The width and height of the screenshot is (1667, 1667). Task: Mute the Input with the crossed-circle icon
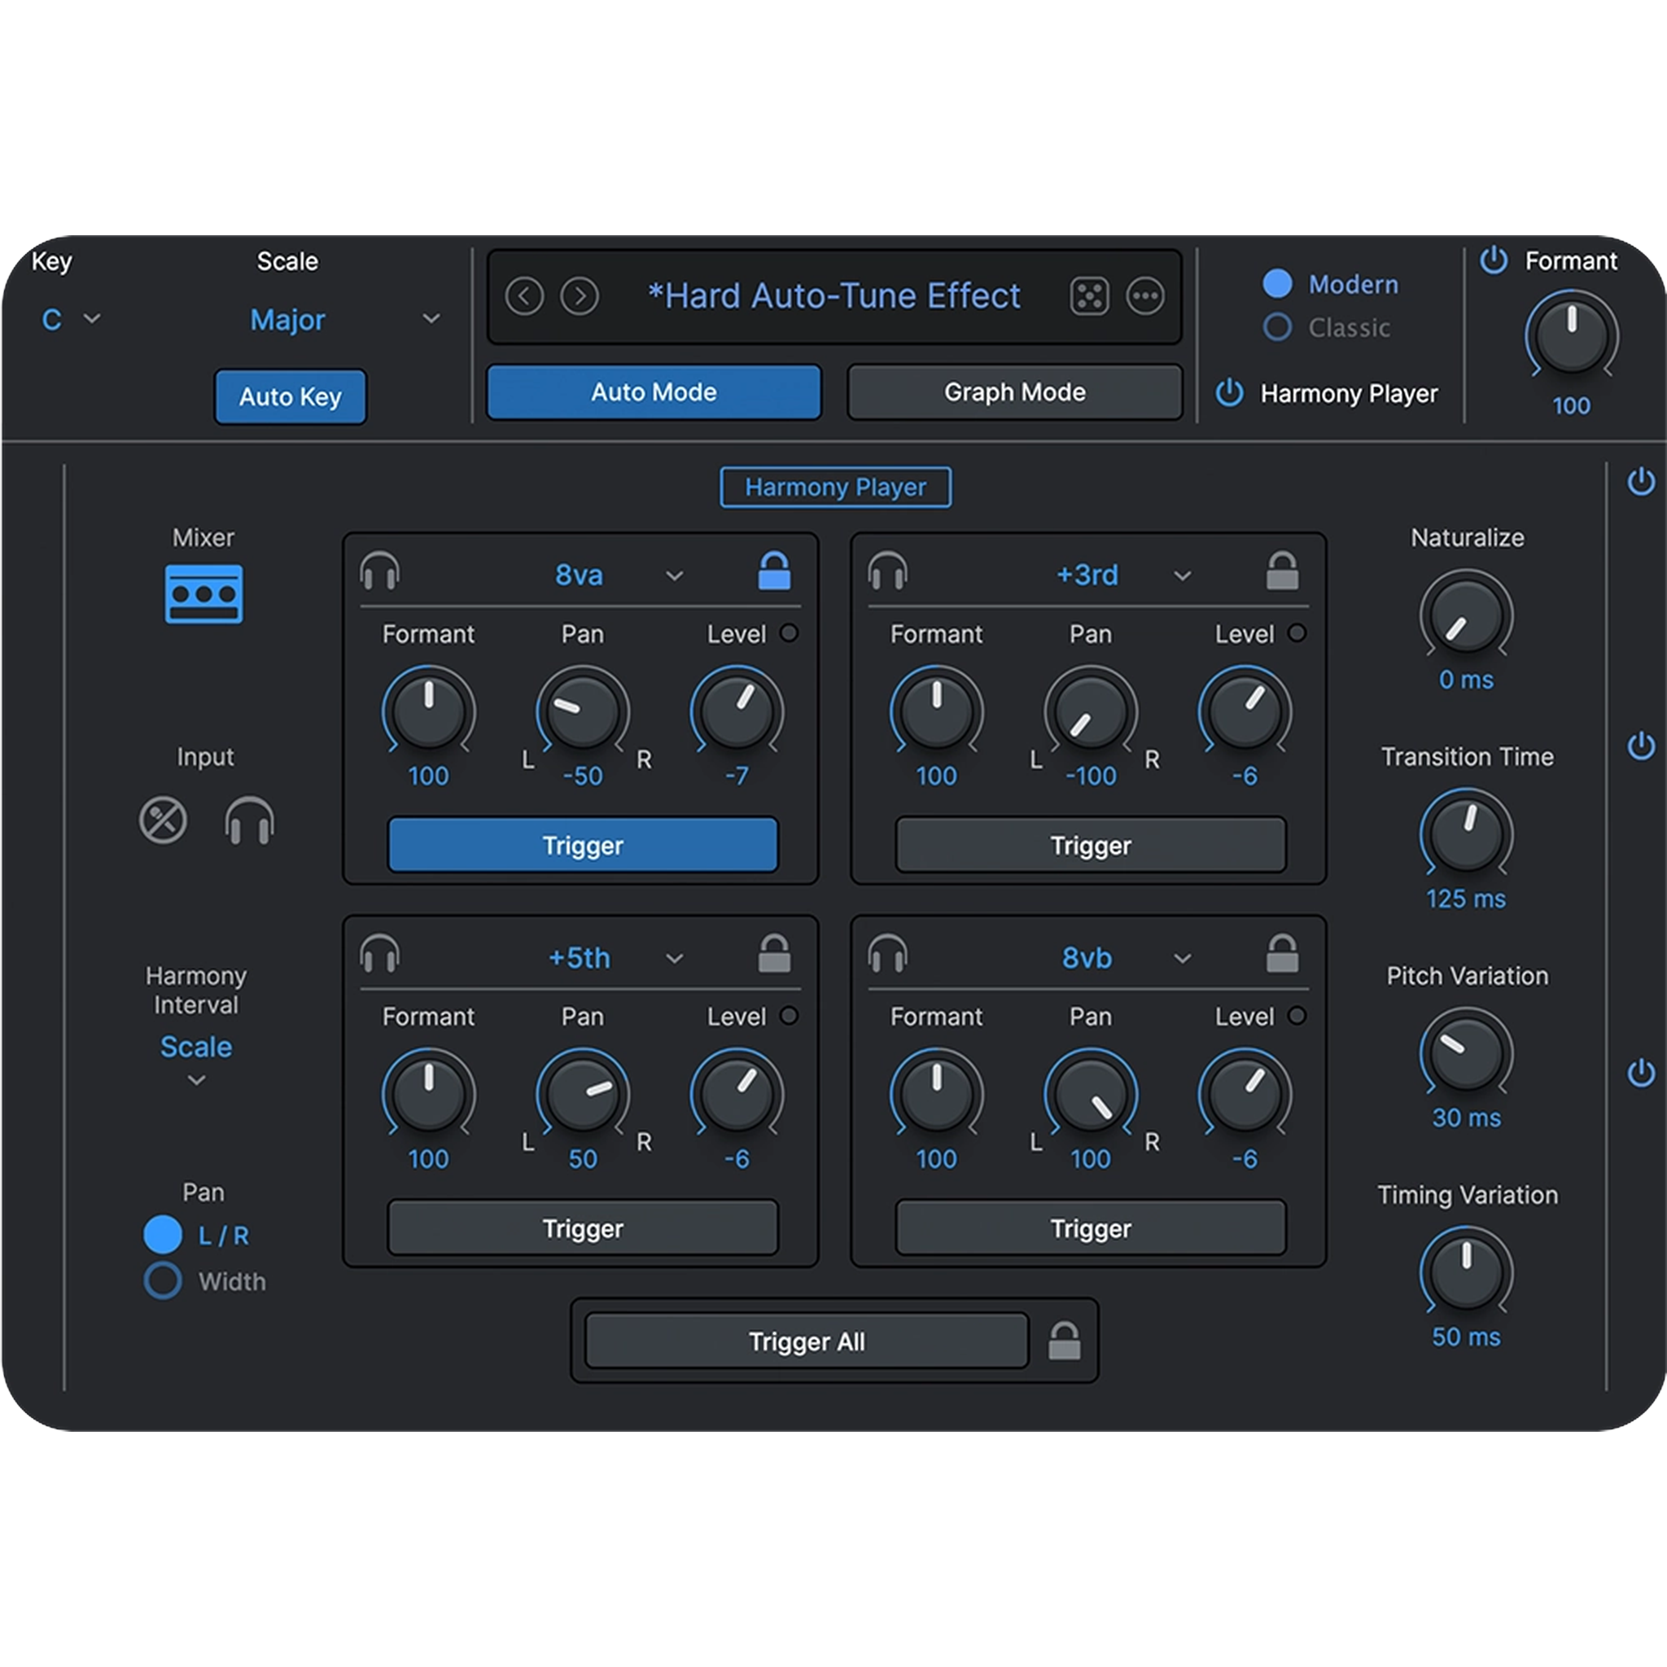click(162, 820)
